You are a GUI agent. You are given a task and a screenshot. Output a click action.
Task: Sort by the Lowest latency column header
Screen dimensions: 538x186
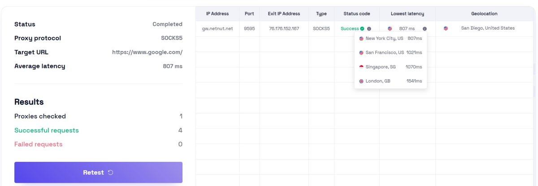pos(407,14)
